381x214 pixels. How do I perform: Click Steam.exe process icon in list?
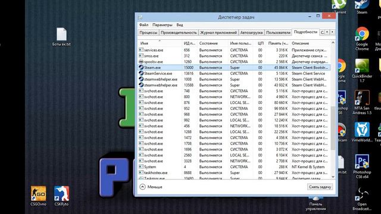(141, 67)
